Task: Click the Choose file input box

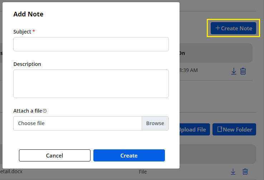Action: click(78, 123)
